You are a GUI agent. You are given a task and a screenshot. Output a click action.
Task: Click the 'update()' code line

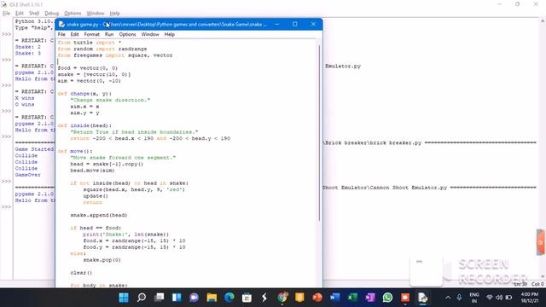(96, 196)
